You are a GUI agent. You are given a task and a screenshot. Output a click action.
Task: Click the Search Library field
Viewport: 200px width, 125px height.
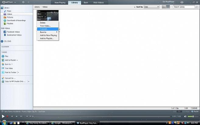point(184,7)
